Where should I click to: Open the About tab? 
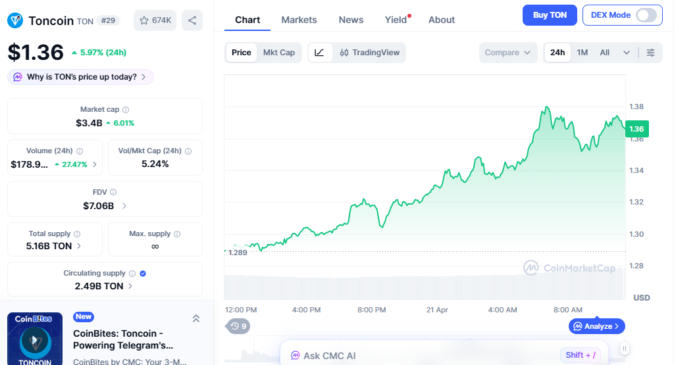tap(442, 20)
